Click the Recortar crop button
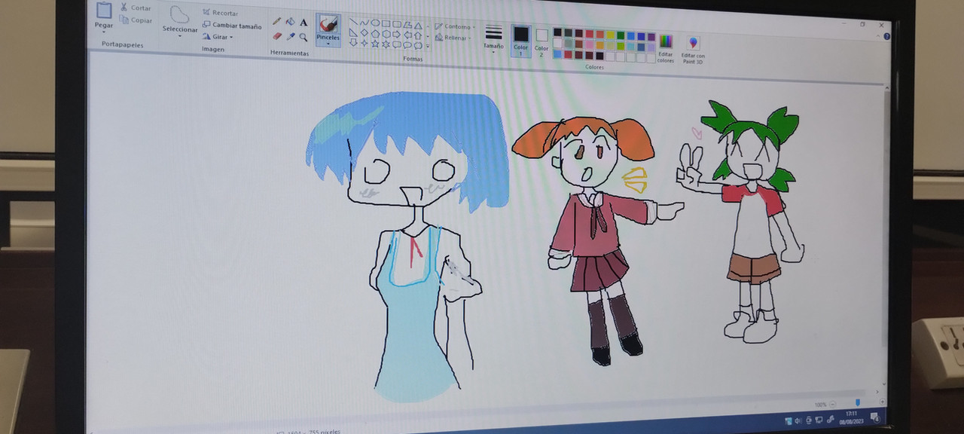The width and height of the screenshot is (964, 434). click(x=220, y=14)
